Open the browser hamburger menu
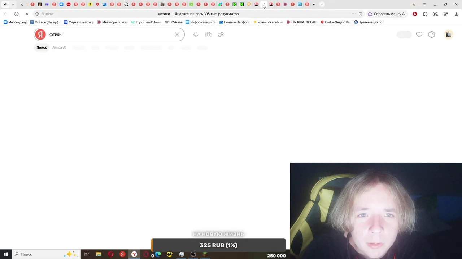462x259 pixels. [x=424, y=4]
